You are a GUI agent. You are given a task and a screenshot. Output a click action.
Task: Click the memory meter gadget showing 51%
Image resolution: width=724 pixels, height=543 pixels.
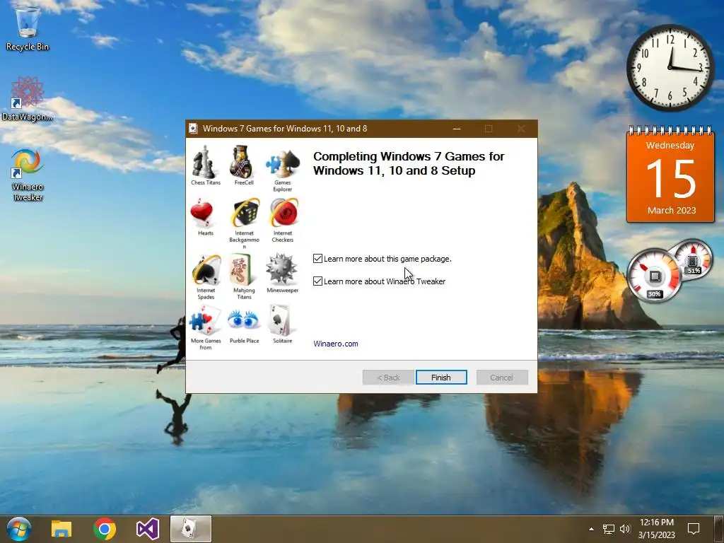[693, 259]
